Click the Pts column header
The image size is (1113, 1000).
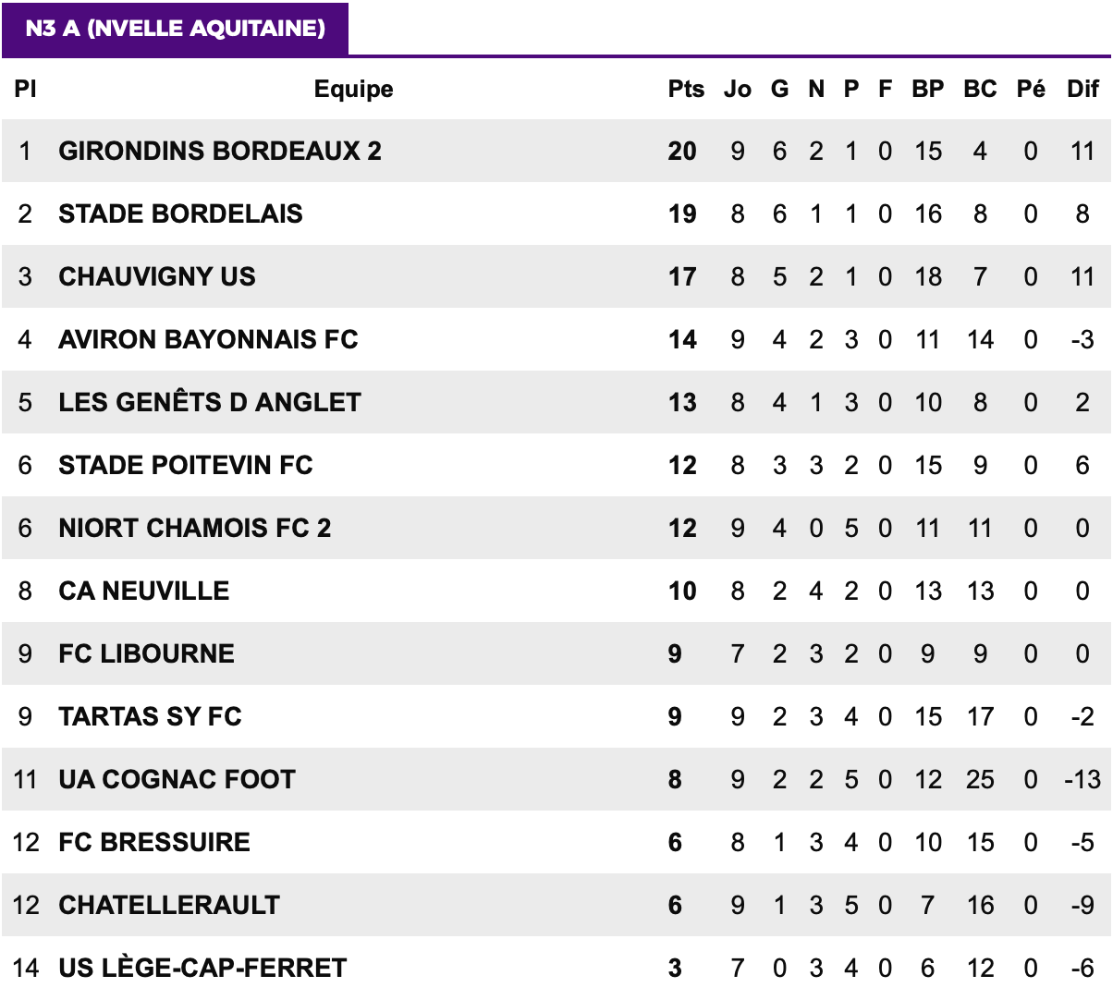click(686, 89)
